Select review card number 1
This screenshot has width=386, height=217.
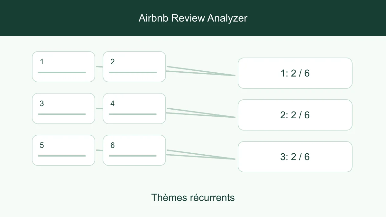(x=64, y=67)
